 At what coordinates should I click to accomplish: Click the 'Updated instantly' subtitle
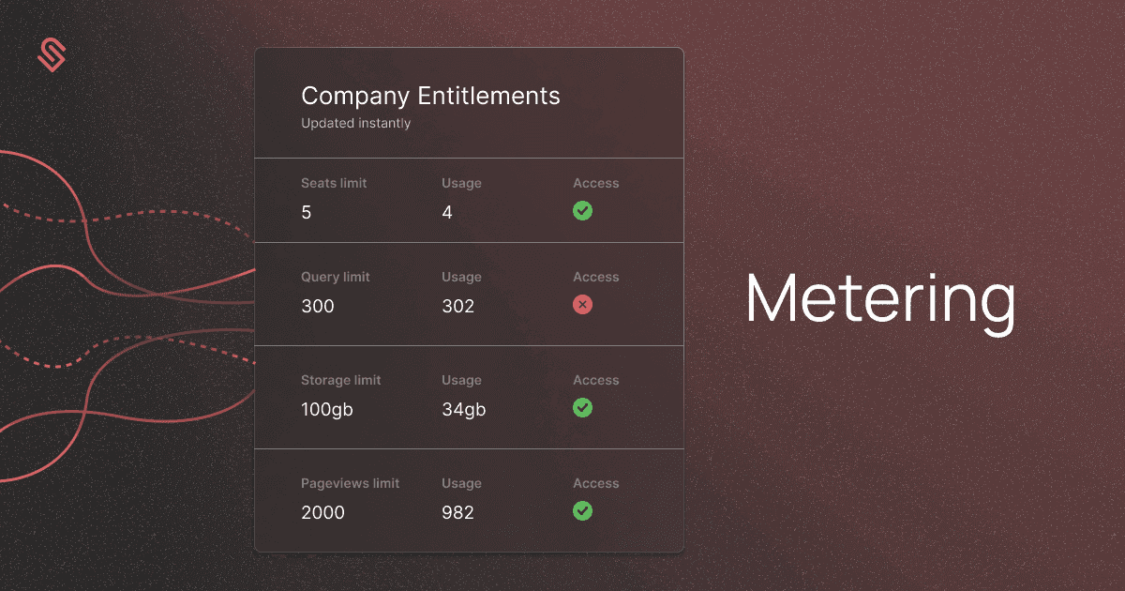click(355, 123)
